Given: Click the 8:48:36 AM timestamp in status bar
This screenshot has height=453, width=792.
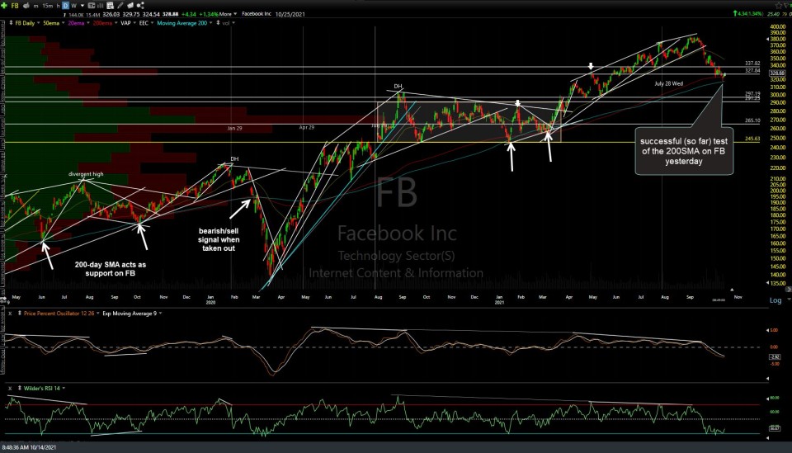Looking at the screenshot, I should coord(30,447).
